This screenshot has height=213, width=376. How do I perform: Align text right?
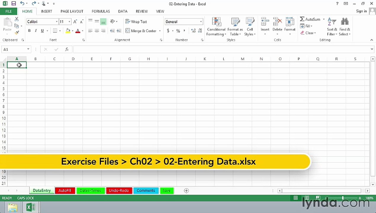tap(103, 31)
